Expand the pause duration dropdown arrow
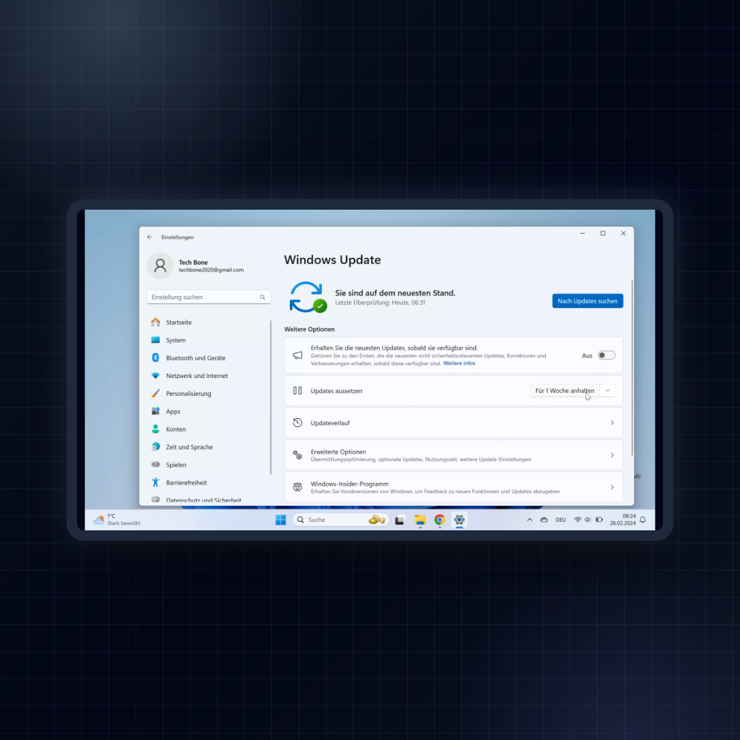740x740 pixels. pos(607,391)
